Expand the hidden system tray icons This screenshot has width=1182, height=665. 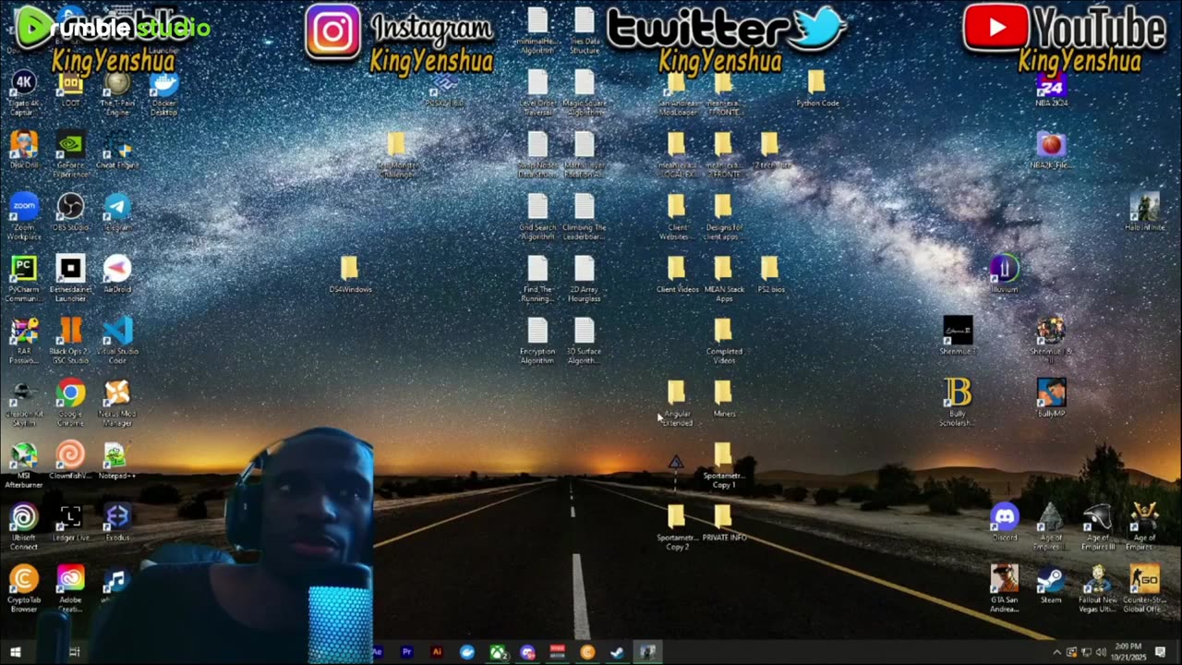1056,652
